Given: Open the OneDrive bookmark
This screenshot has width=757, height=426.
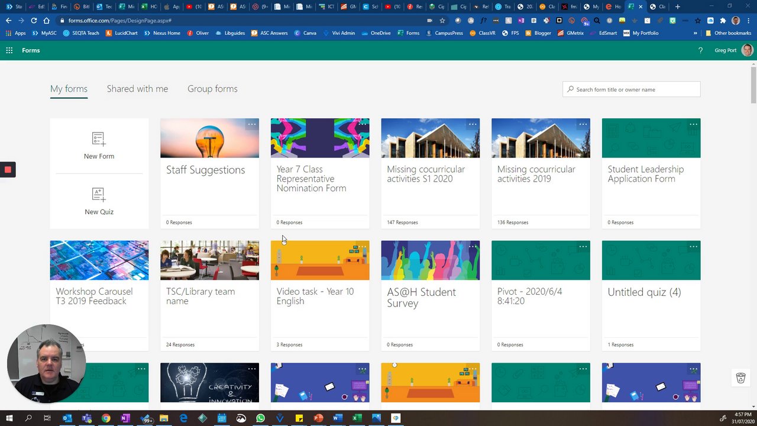Looking at the screenshot, I should click(x=376, y=33).
